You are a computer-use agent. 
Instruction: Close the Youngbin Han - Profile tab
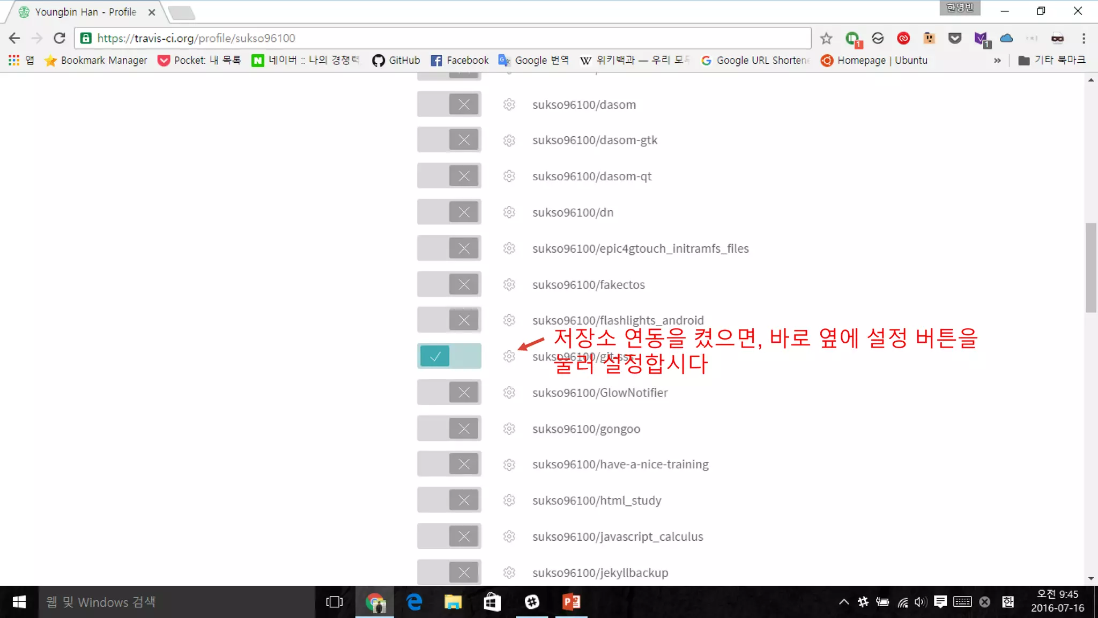pos(152,12)
